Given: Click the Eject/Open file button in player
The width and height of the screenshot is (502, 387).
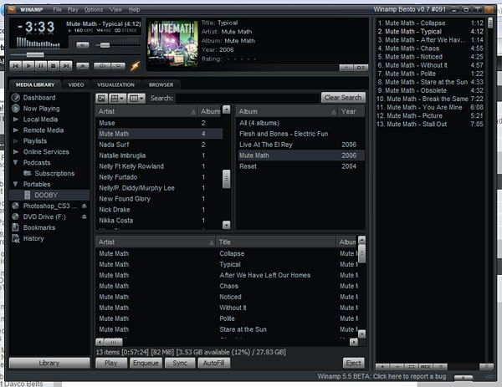Looking at the screenshot, I should [83, 66].
